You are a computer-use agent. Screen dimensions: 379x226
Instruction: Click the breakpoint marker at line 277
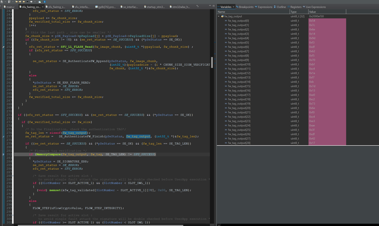(x=3, y=136)
